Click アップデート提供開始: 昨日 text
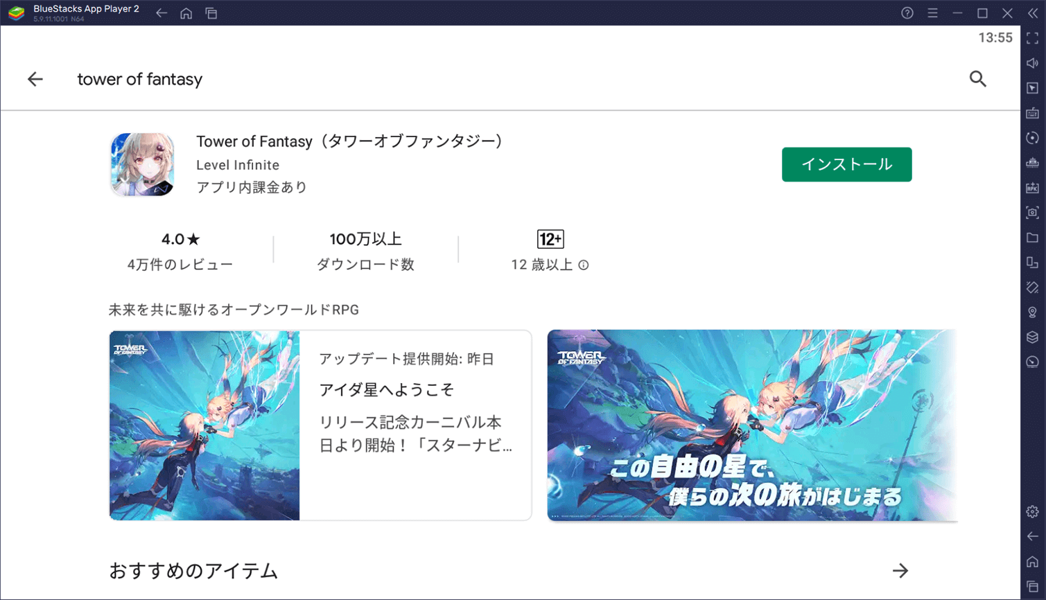1046x600 pixels. pyautogui.click(x=406, y=359)
